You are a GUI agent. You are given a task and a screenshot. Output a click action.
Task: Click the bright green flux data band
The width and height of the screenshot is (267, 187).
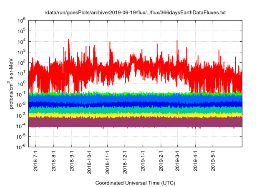pos(135,93)
